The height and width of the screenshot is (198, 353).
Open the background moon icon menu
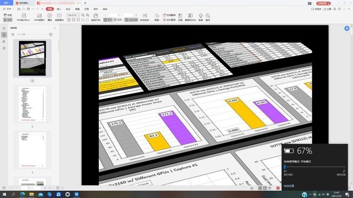(x=157, y=17)
